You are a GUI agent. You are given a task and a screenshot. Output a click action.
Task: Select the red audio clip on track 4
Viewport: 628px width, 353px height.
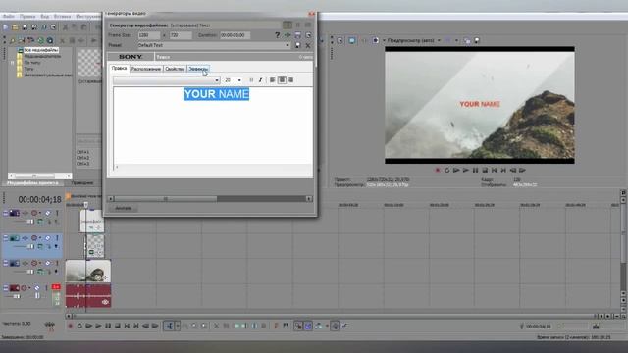(x=88, y=296)
